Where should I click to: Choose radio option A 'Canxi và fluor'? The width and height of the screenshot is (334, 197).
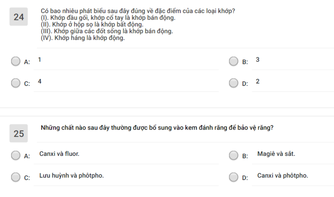pyautogui.click(x=16, y=155)
